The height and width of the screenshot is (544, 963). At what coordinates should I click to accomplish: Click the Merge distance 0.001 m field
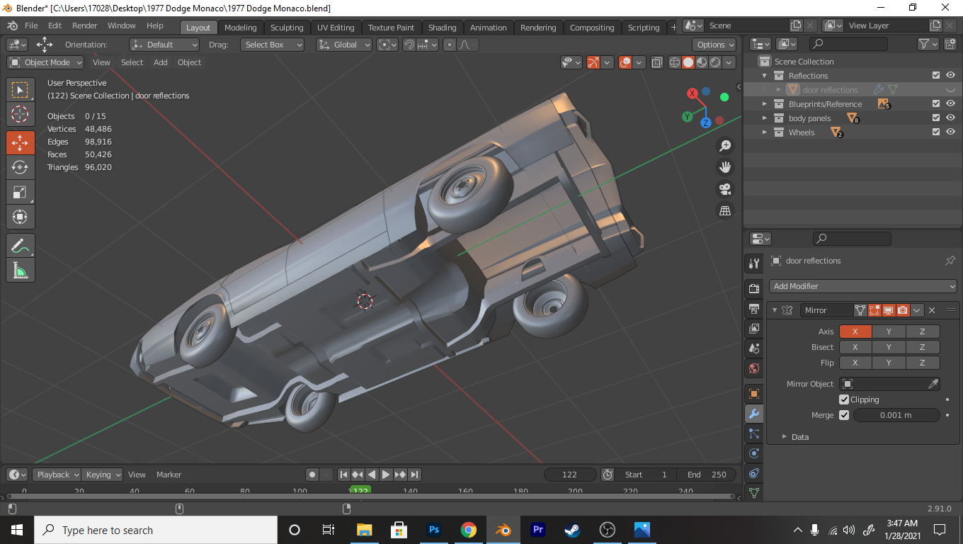click(x=896, y=415)
